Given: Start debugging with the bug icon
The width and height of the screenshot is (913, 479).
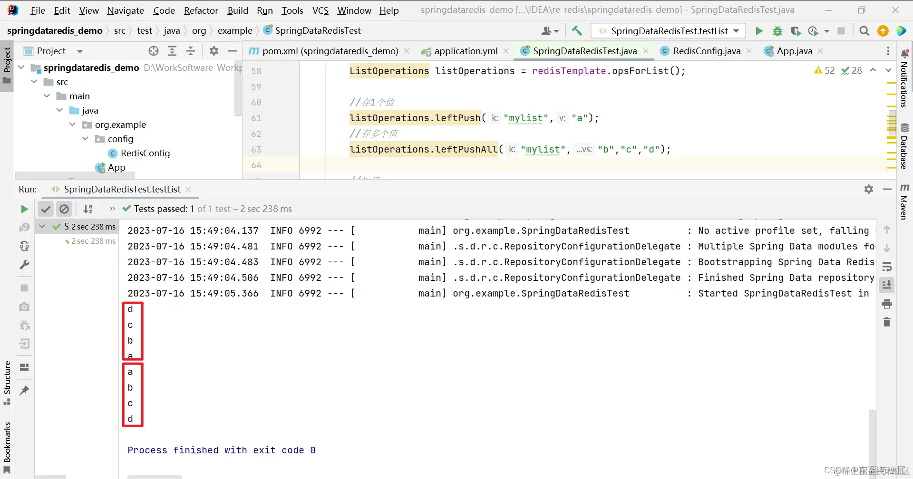Looking at the screenshot, I should [777, 31].
